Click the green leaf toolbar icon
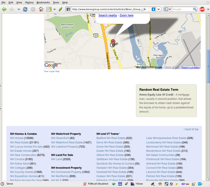 tap(61, 9)
